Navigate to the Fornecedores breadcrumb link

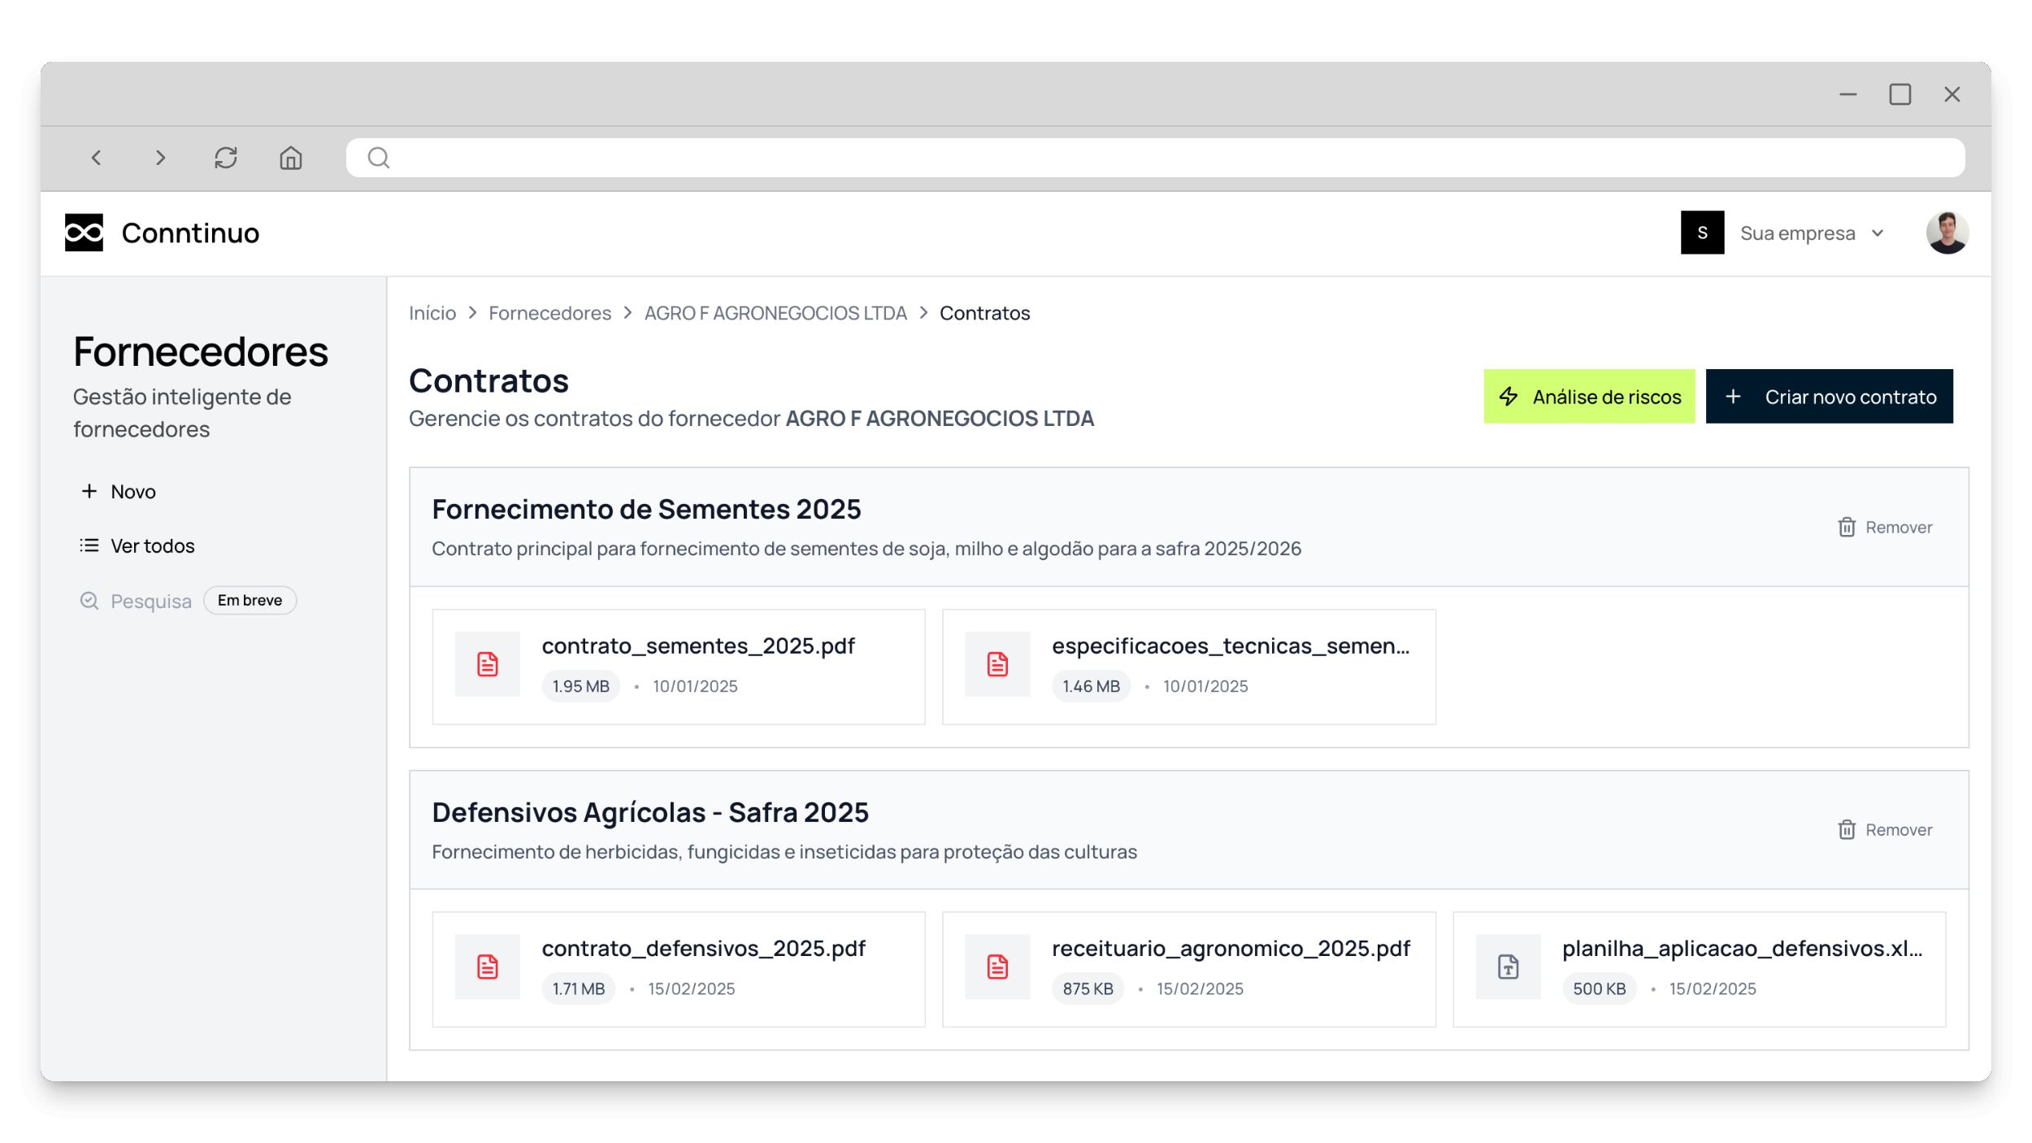[549, 313]
